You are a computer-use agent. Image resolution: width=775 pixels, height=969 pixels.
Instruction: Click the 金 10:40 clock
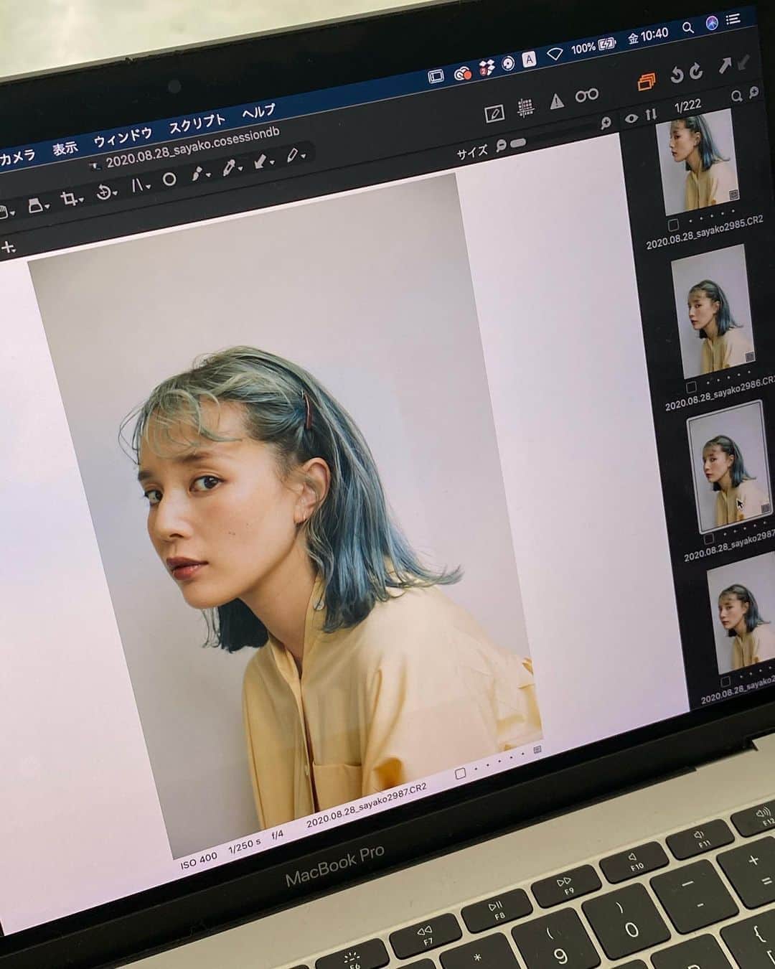(x=648, y=35)
